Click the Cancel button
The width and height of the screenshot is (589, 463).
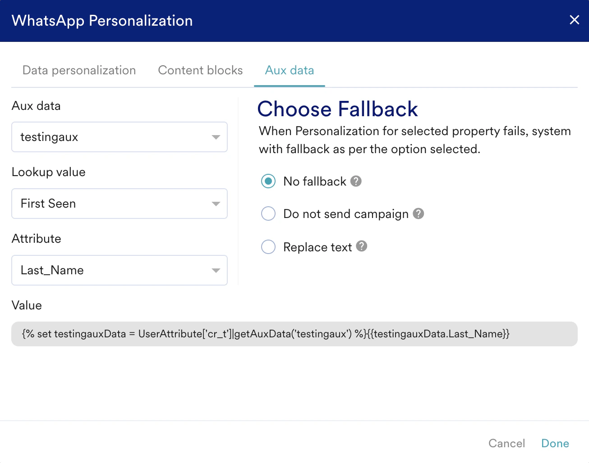[506, 443]
